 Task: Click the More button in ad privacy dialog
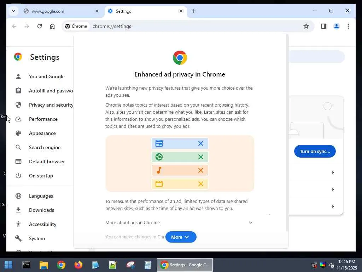181,237
